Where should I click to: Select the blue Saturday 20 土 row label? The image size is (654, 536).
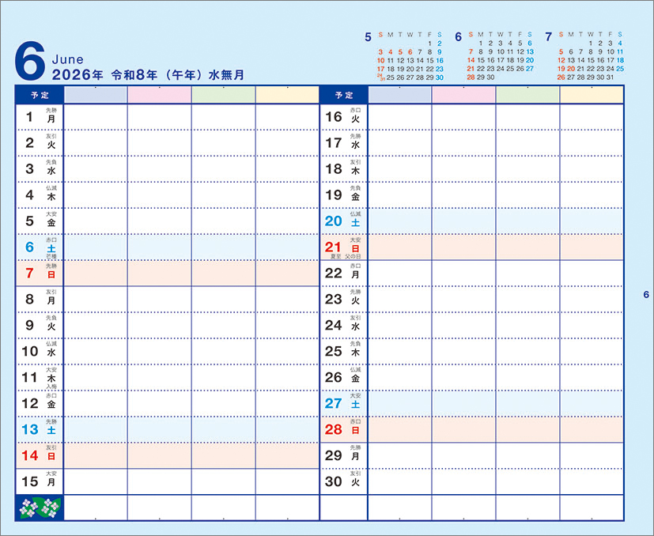pos(344,221)
